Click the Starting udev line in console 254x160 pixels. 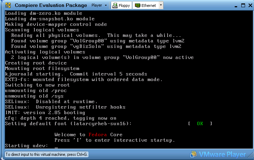pyautogui.click(x=27, y=146)
